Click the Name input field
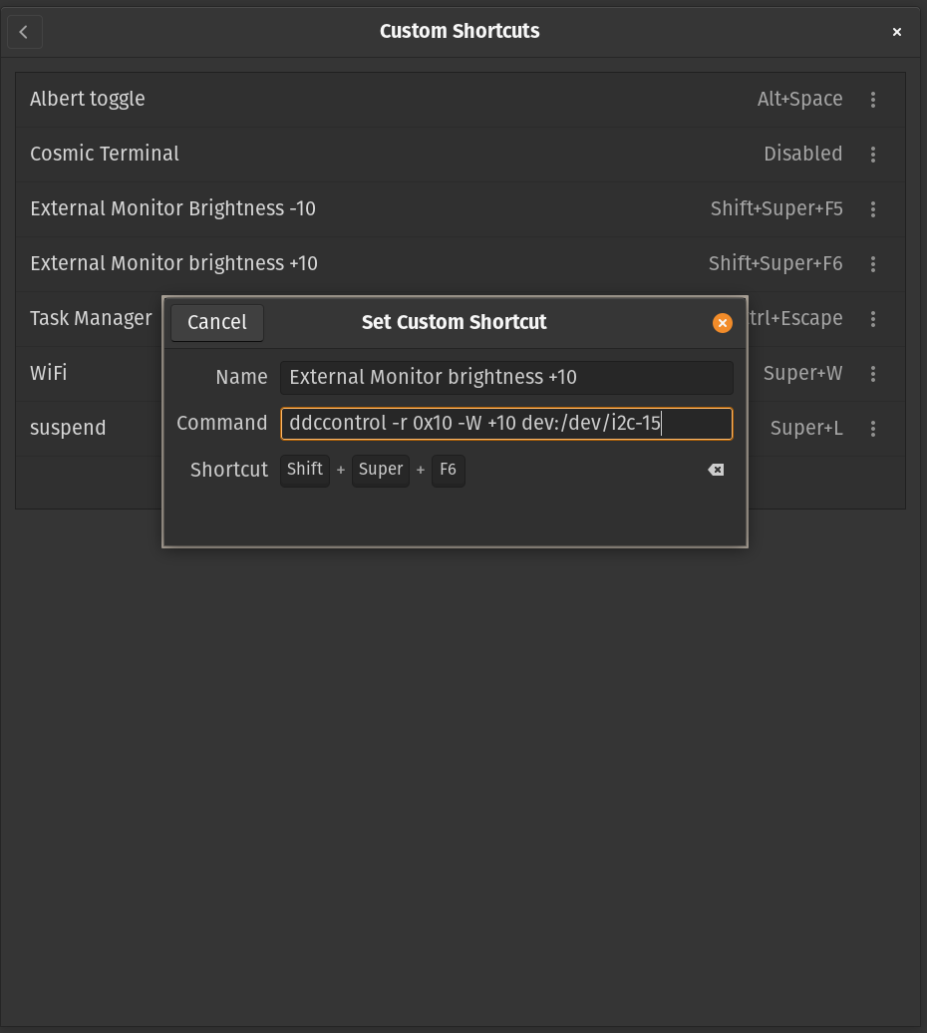This screenshot has height=1033, width=927. [506, 377]
